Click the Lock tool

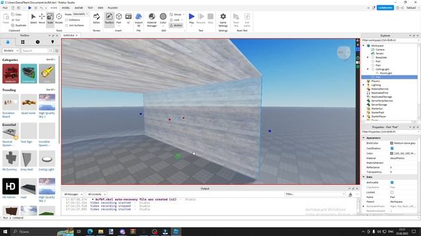(175, 20)
